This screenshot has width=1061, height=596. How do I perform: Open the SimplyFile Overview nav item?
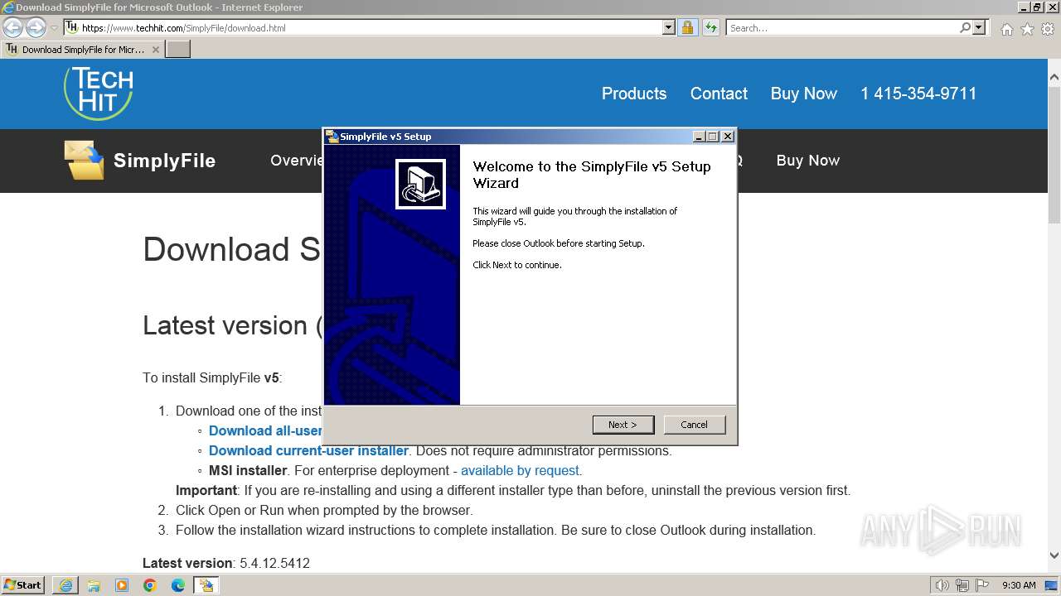[297, 161]
